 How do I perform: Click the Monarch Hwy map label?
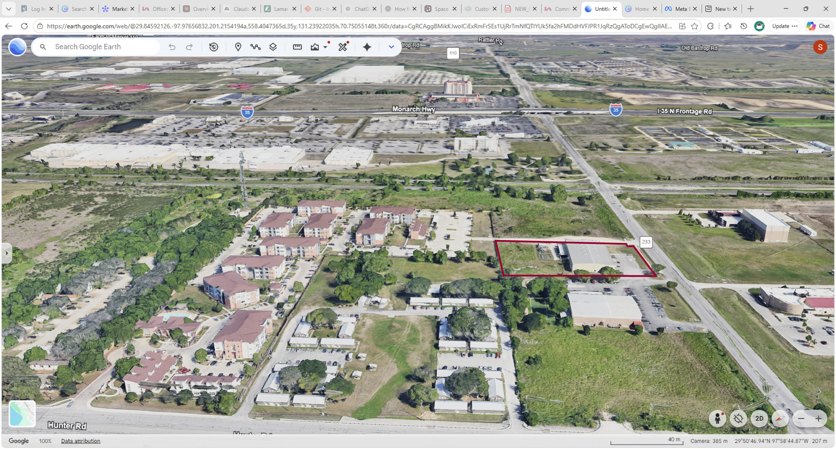[x=413, y=109]
